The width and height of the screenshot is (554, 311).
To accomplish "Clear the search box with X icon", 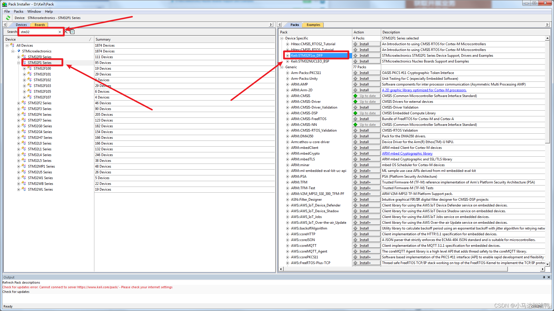I will click(66, 32).
